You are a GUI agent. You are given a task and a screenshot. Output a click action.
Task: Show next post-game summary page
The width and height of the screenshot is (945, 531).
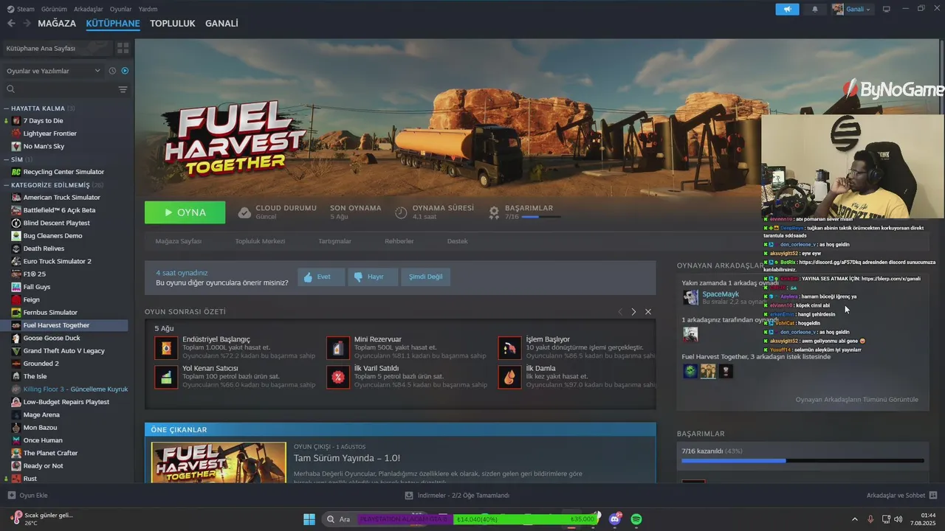(633, 312)
